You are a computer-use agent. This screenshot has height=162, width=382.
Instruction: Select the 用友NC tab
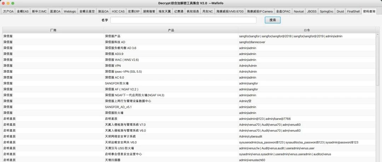tap(207, 11)
